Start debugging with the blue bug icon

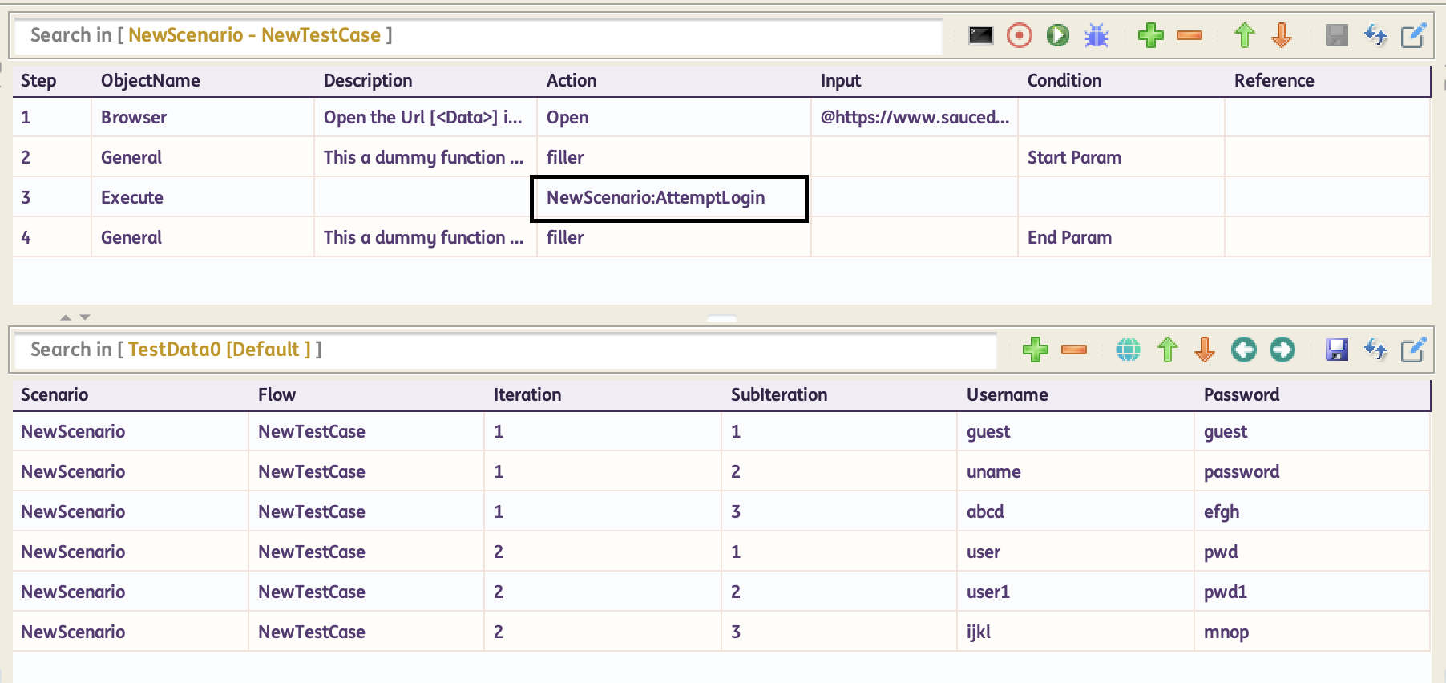click(x=1097, y=35)
